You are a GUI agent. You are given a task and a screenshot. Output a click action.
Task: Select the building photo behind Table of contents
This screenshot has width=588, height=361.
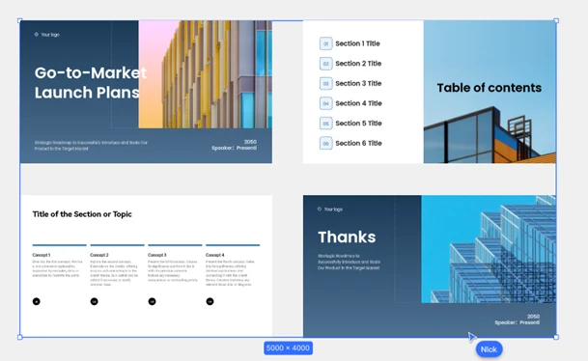pyautogui.click(x=490, y=92)
